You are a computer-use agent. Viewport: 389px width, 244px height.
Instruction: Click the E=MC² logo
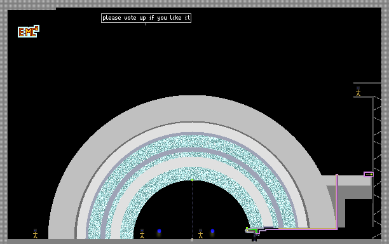[29, 31]
